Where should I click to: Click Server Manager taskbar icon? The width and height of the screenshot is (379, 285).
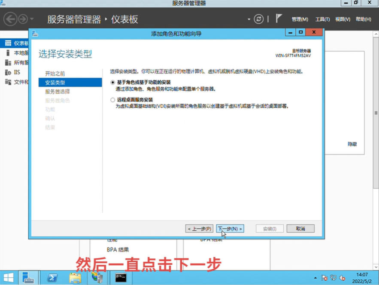28,278
